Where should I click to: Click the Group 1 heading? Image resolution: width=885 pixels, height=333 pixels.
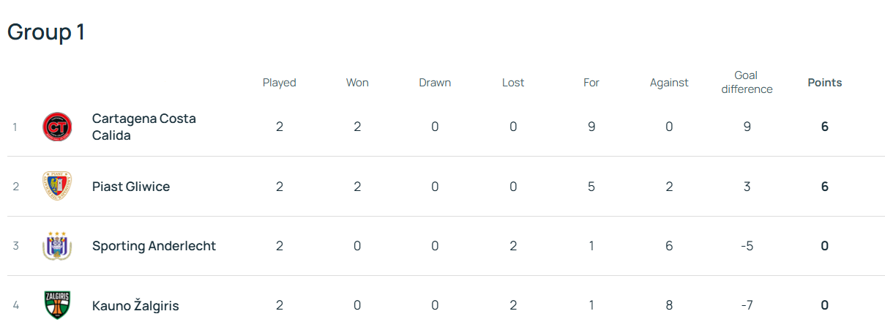(46, 31)
